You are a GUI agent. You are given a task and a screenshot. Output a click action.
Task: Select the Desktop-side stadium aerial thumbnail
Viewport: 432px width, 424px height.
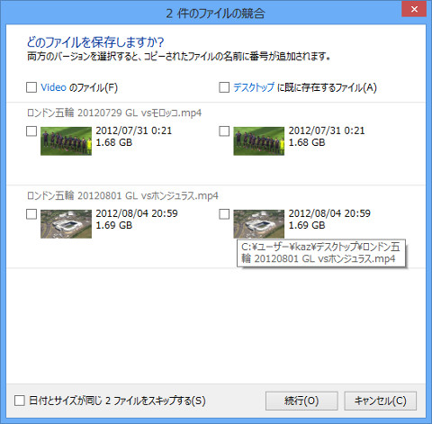(259, 224)
